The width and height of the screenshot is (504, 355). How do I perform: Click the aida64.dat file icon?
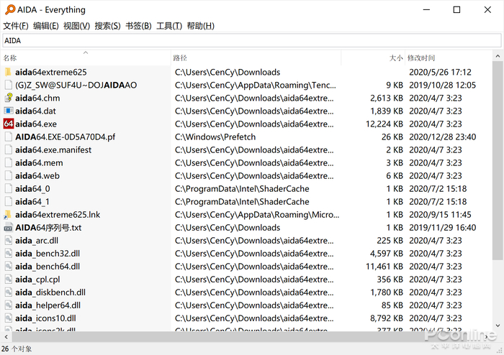click(x=9, y=111)
